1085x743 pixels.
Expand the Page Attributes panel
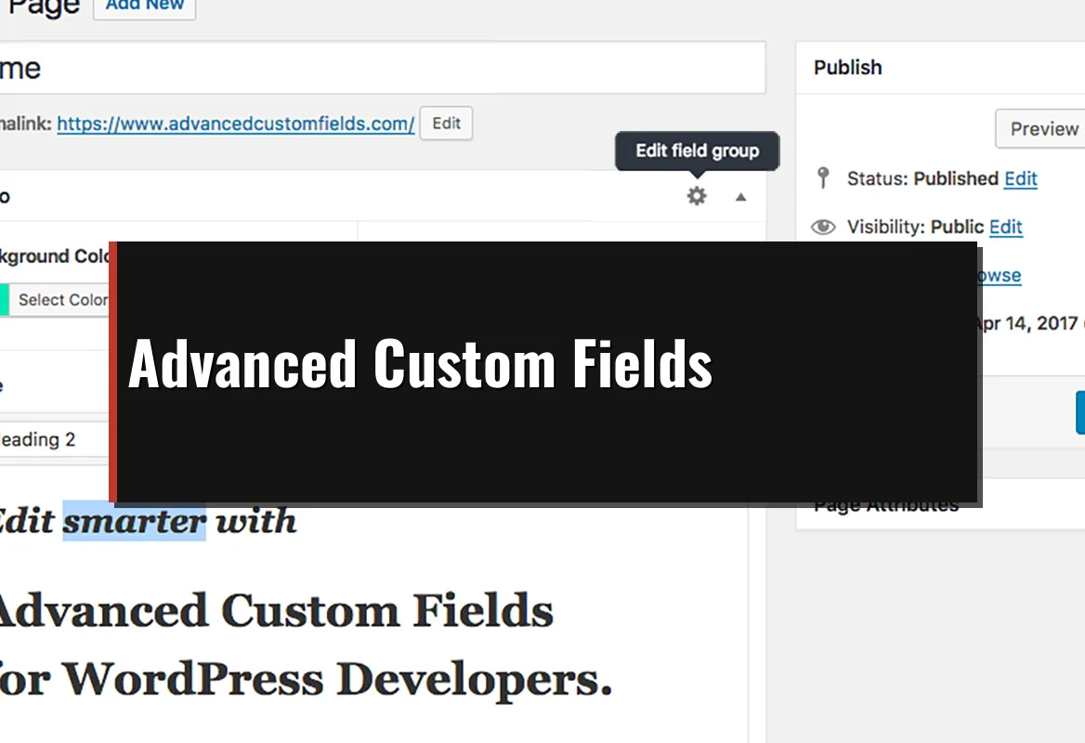[886, 507]
